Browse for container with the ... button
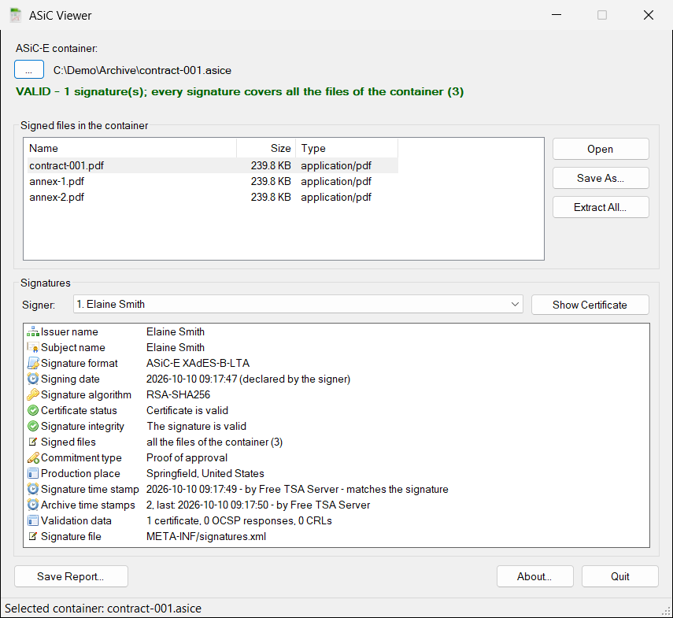Screen dimensions: 673x618 [x=29, y=69]
